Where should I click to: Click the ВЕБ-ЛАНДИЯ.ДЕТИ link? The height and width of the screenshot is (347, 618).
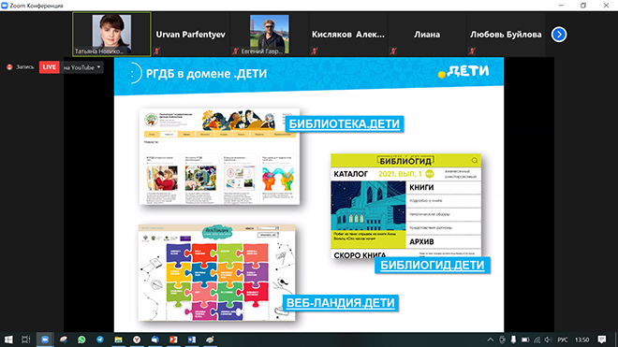pyautogui.click(x=340, y=302)
